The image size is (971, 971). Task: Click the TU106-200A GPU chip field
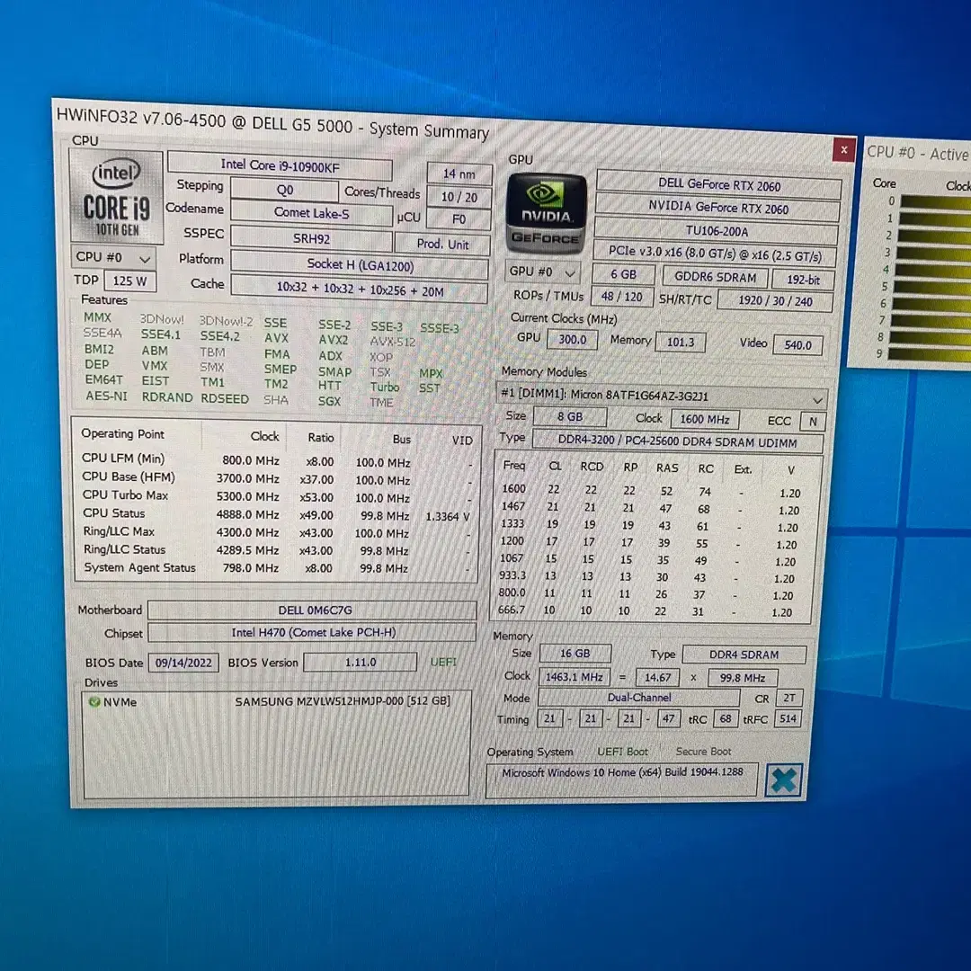(717, 231)
